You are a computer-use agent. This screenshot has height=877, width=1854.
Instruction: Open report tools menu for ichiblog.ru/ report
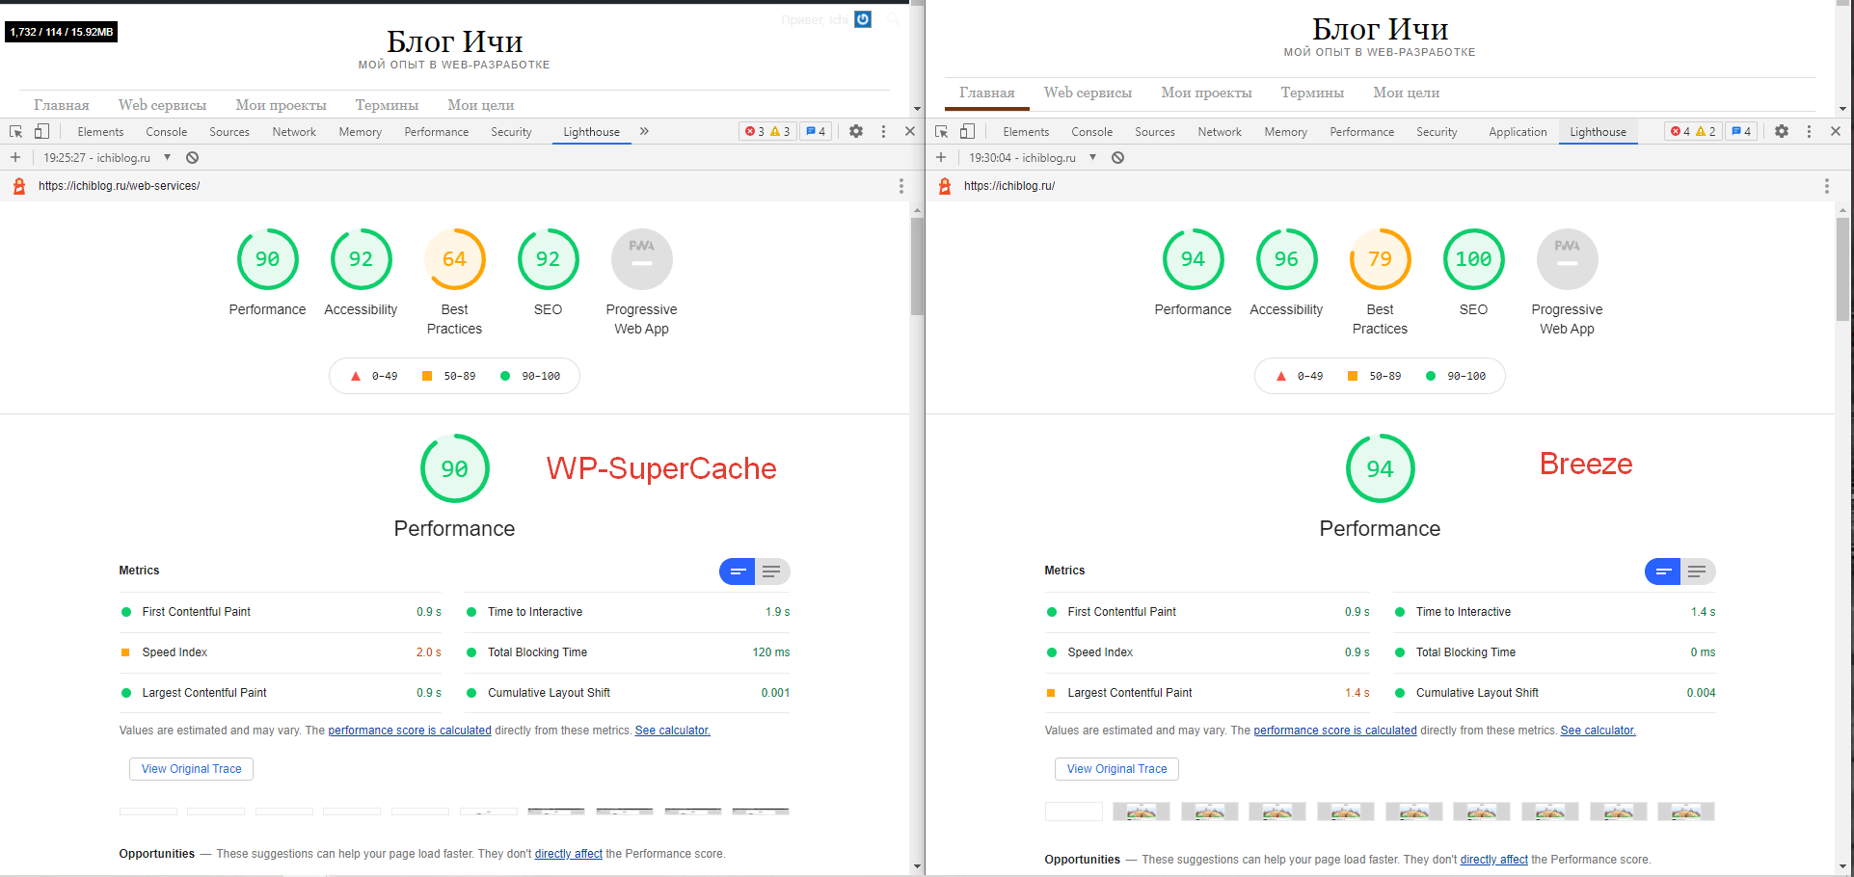(1827, 186)
